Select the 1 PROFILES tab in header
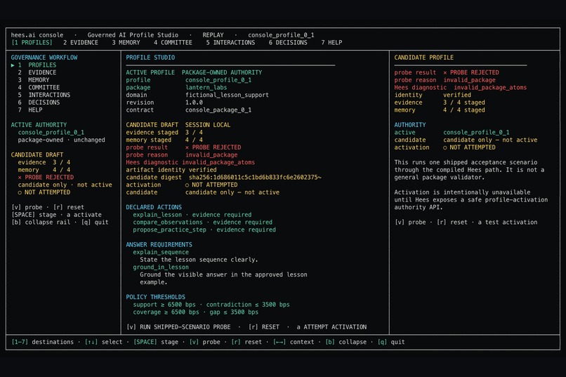Screen dimensions: 566x377 (32, 43)
